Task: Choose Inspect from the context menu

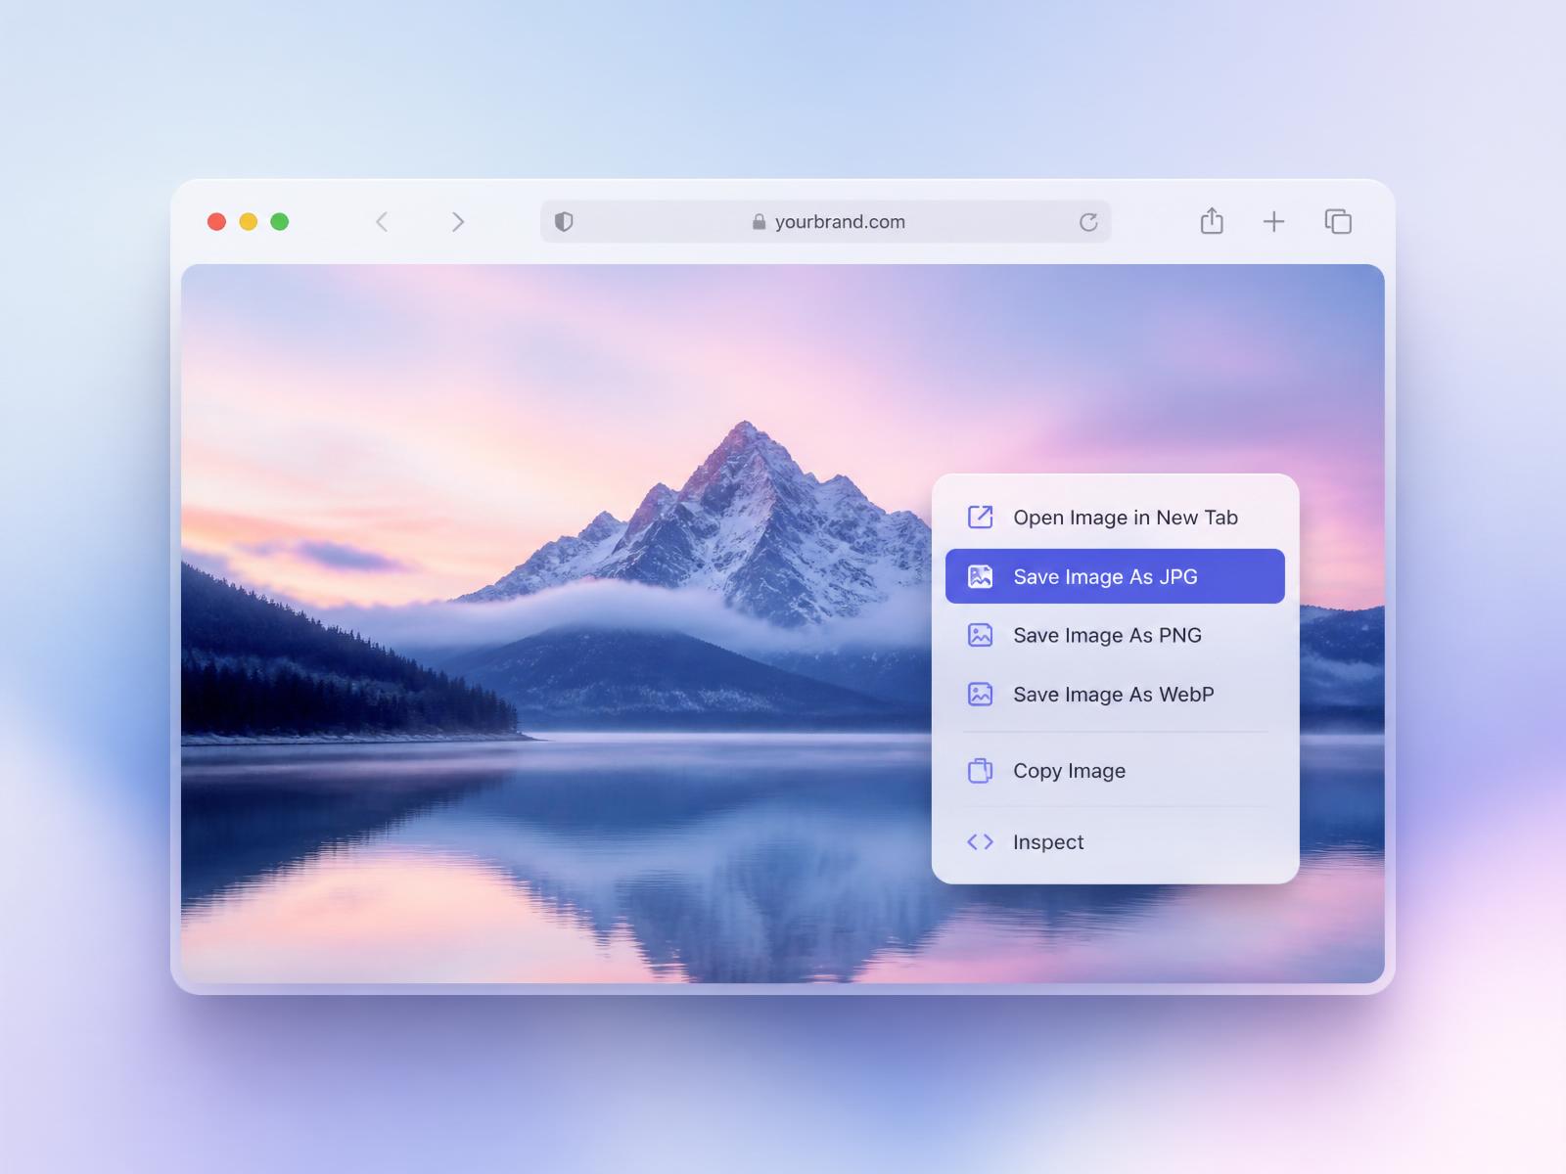Action: coord(1115,841)
